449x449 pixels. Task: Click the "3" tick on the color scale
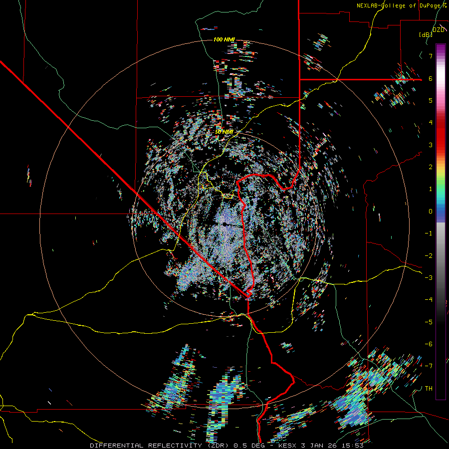[x=431, y=145]
